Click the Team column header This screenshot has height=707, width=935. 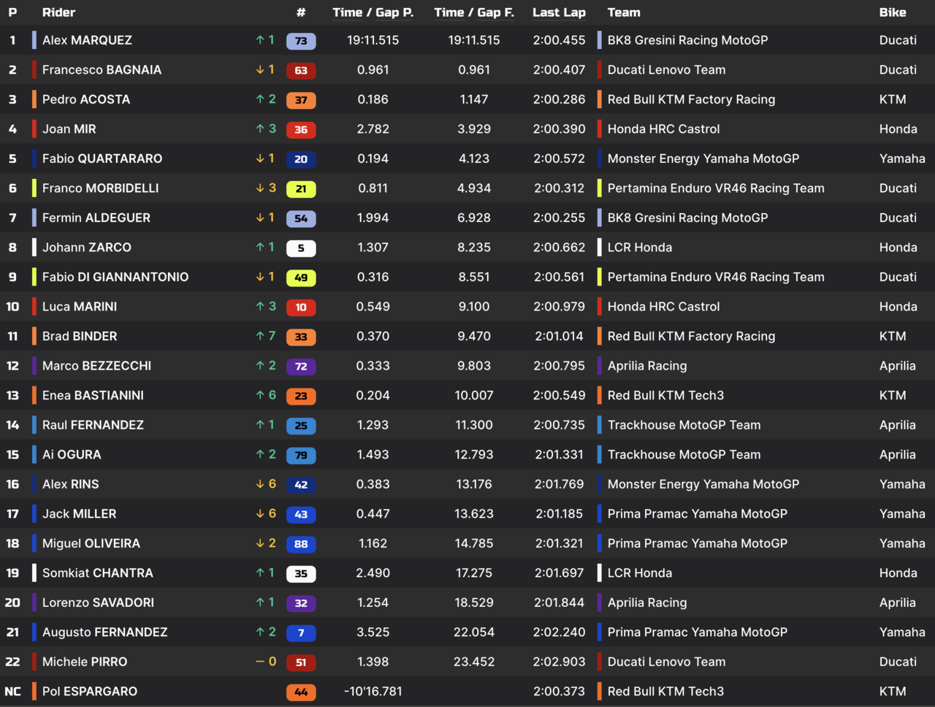pos(624,12)
